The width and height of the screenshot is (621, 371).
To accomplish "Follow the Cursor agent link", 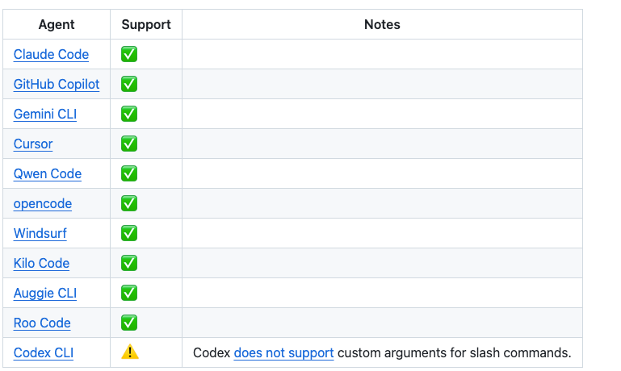I will 33,144.
